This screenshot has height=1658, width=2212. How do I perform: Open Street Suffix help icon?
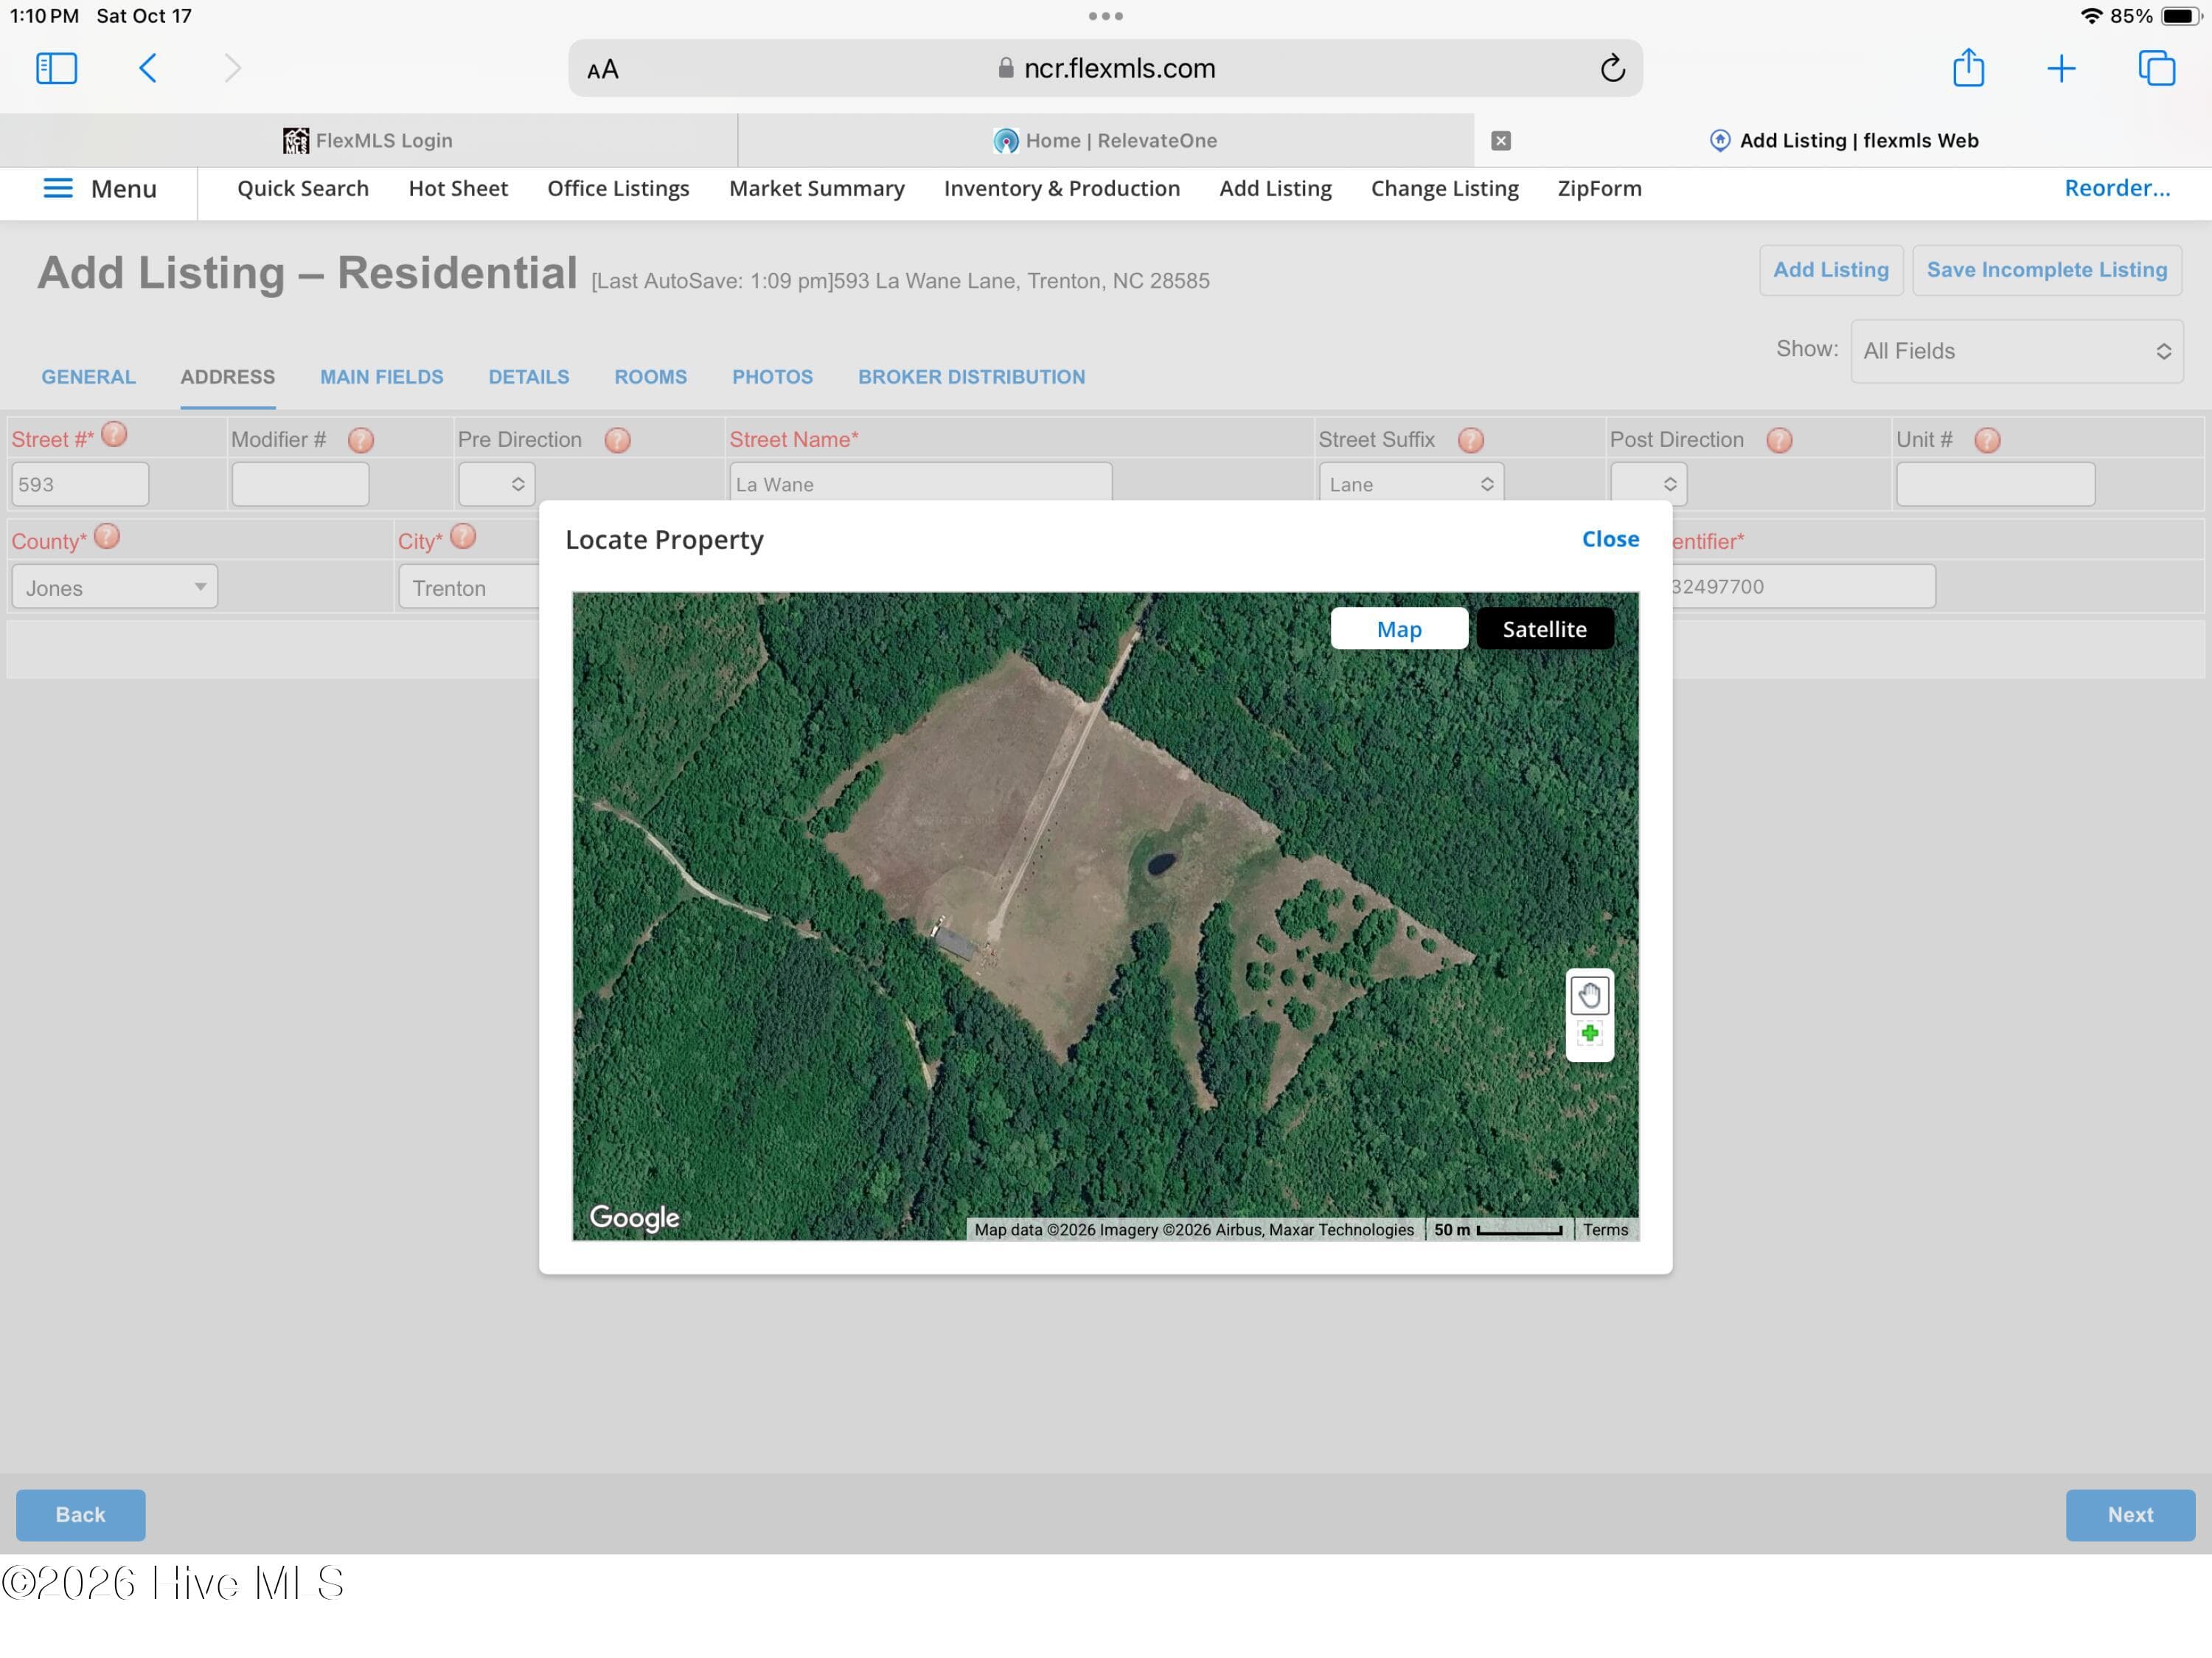(1470, 440)
